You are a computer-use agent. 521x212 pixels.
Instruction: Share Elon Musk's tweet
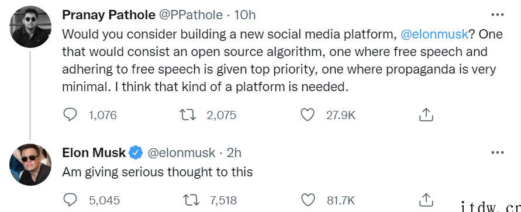[426, 200]
